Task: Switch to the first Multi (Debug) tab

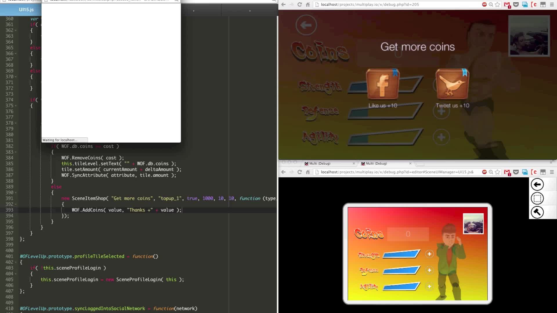Action: [x=321, y=163]
